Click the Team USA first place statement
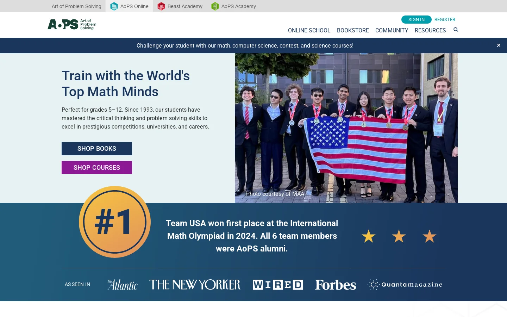The image size is (507, 317). 252,236
